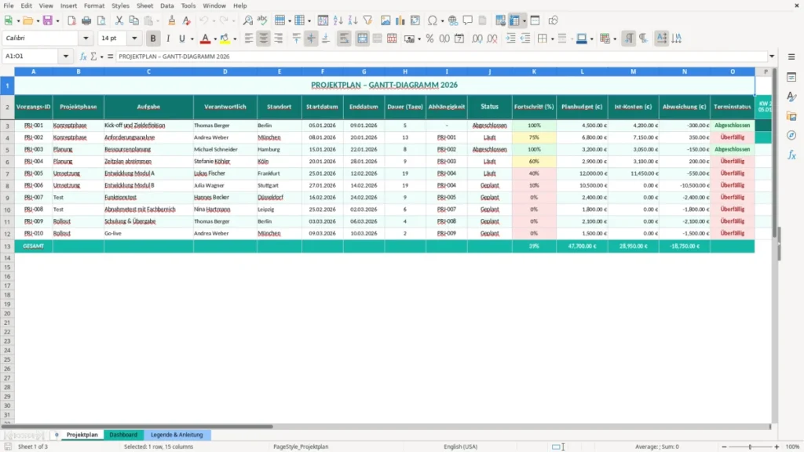Viewport: 804px width, 452px height.
Task: Click the Format as Date icon
Action: pos(459,38)
